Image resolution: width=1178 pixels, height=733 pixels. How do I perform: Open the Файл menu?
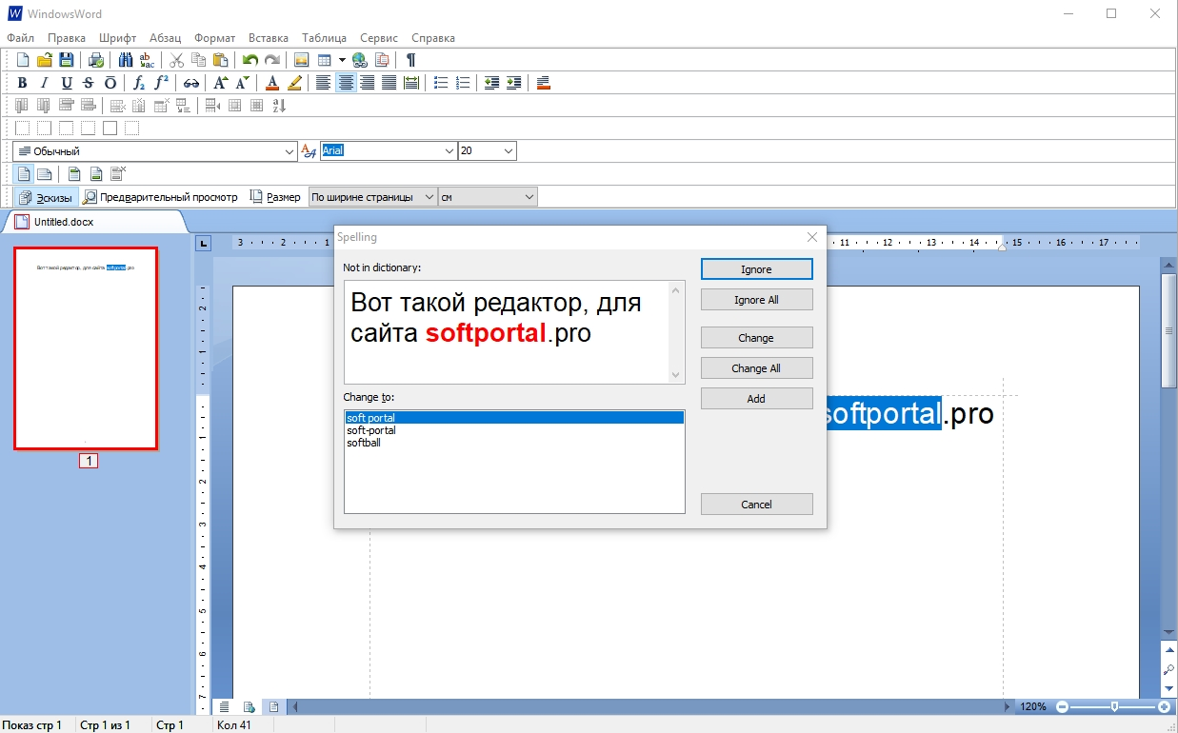coord(20,38)
